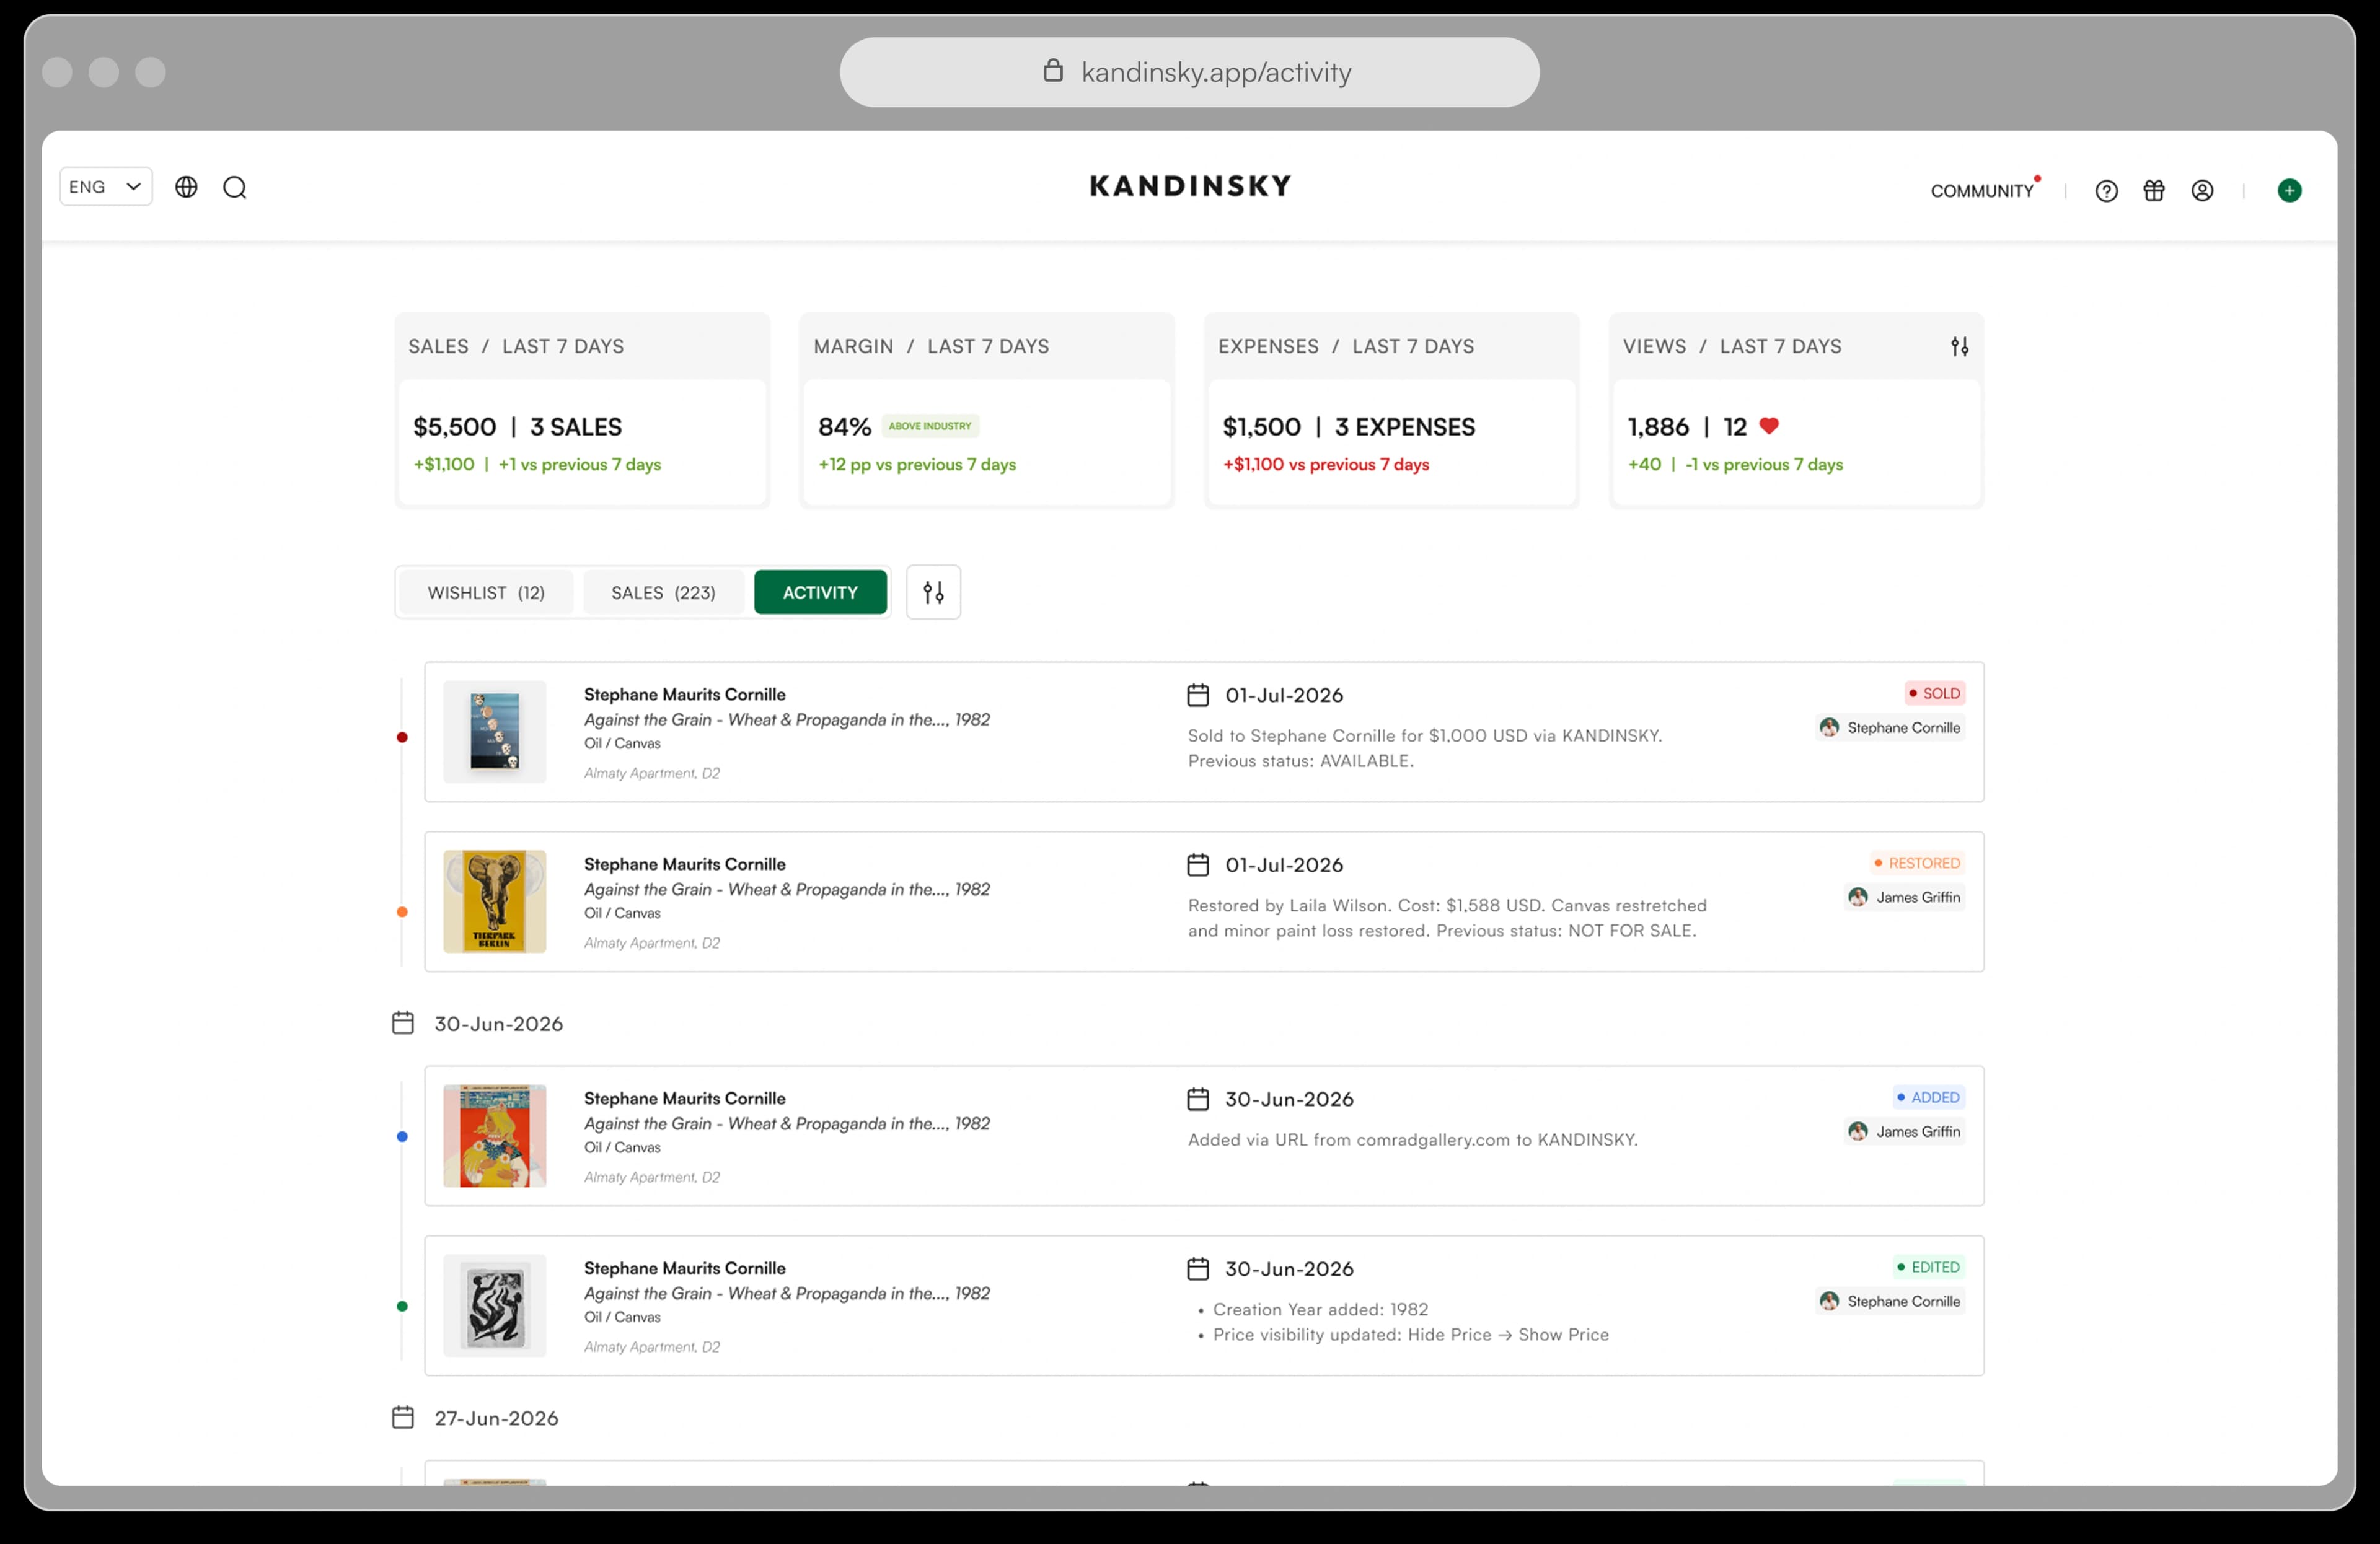Open the user profile icon
The height and width of the screenshot is (1544, 2380).
[2202, 191]
